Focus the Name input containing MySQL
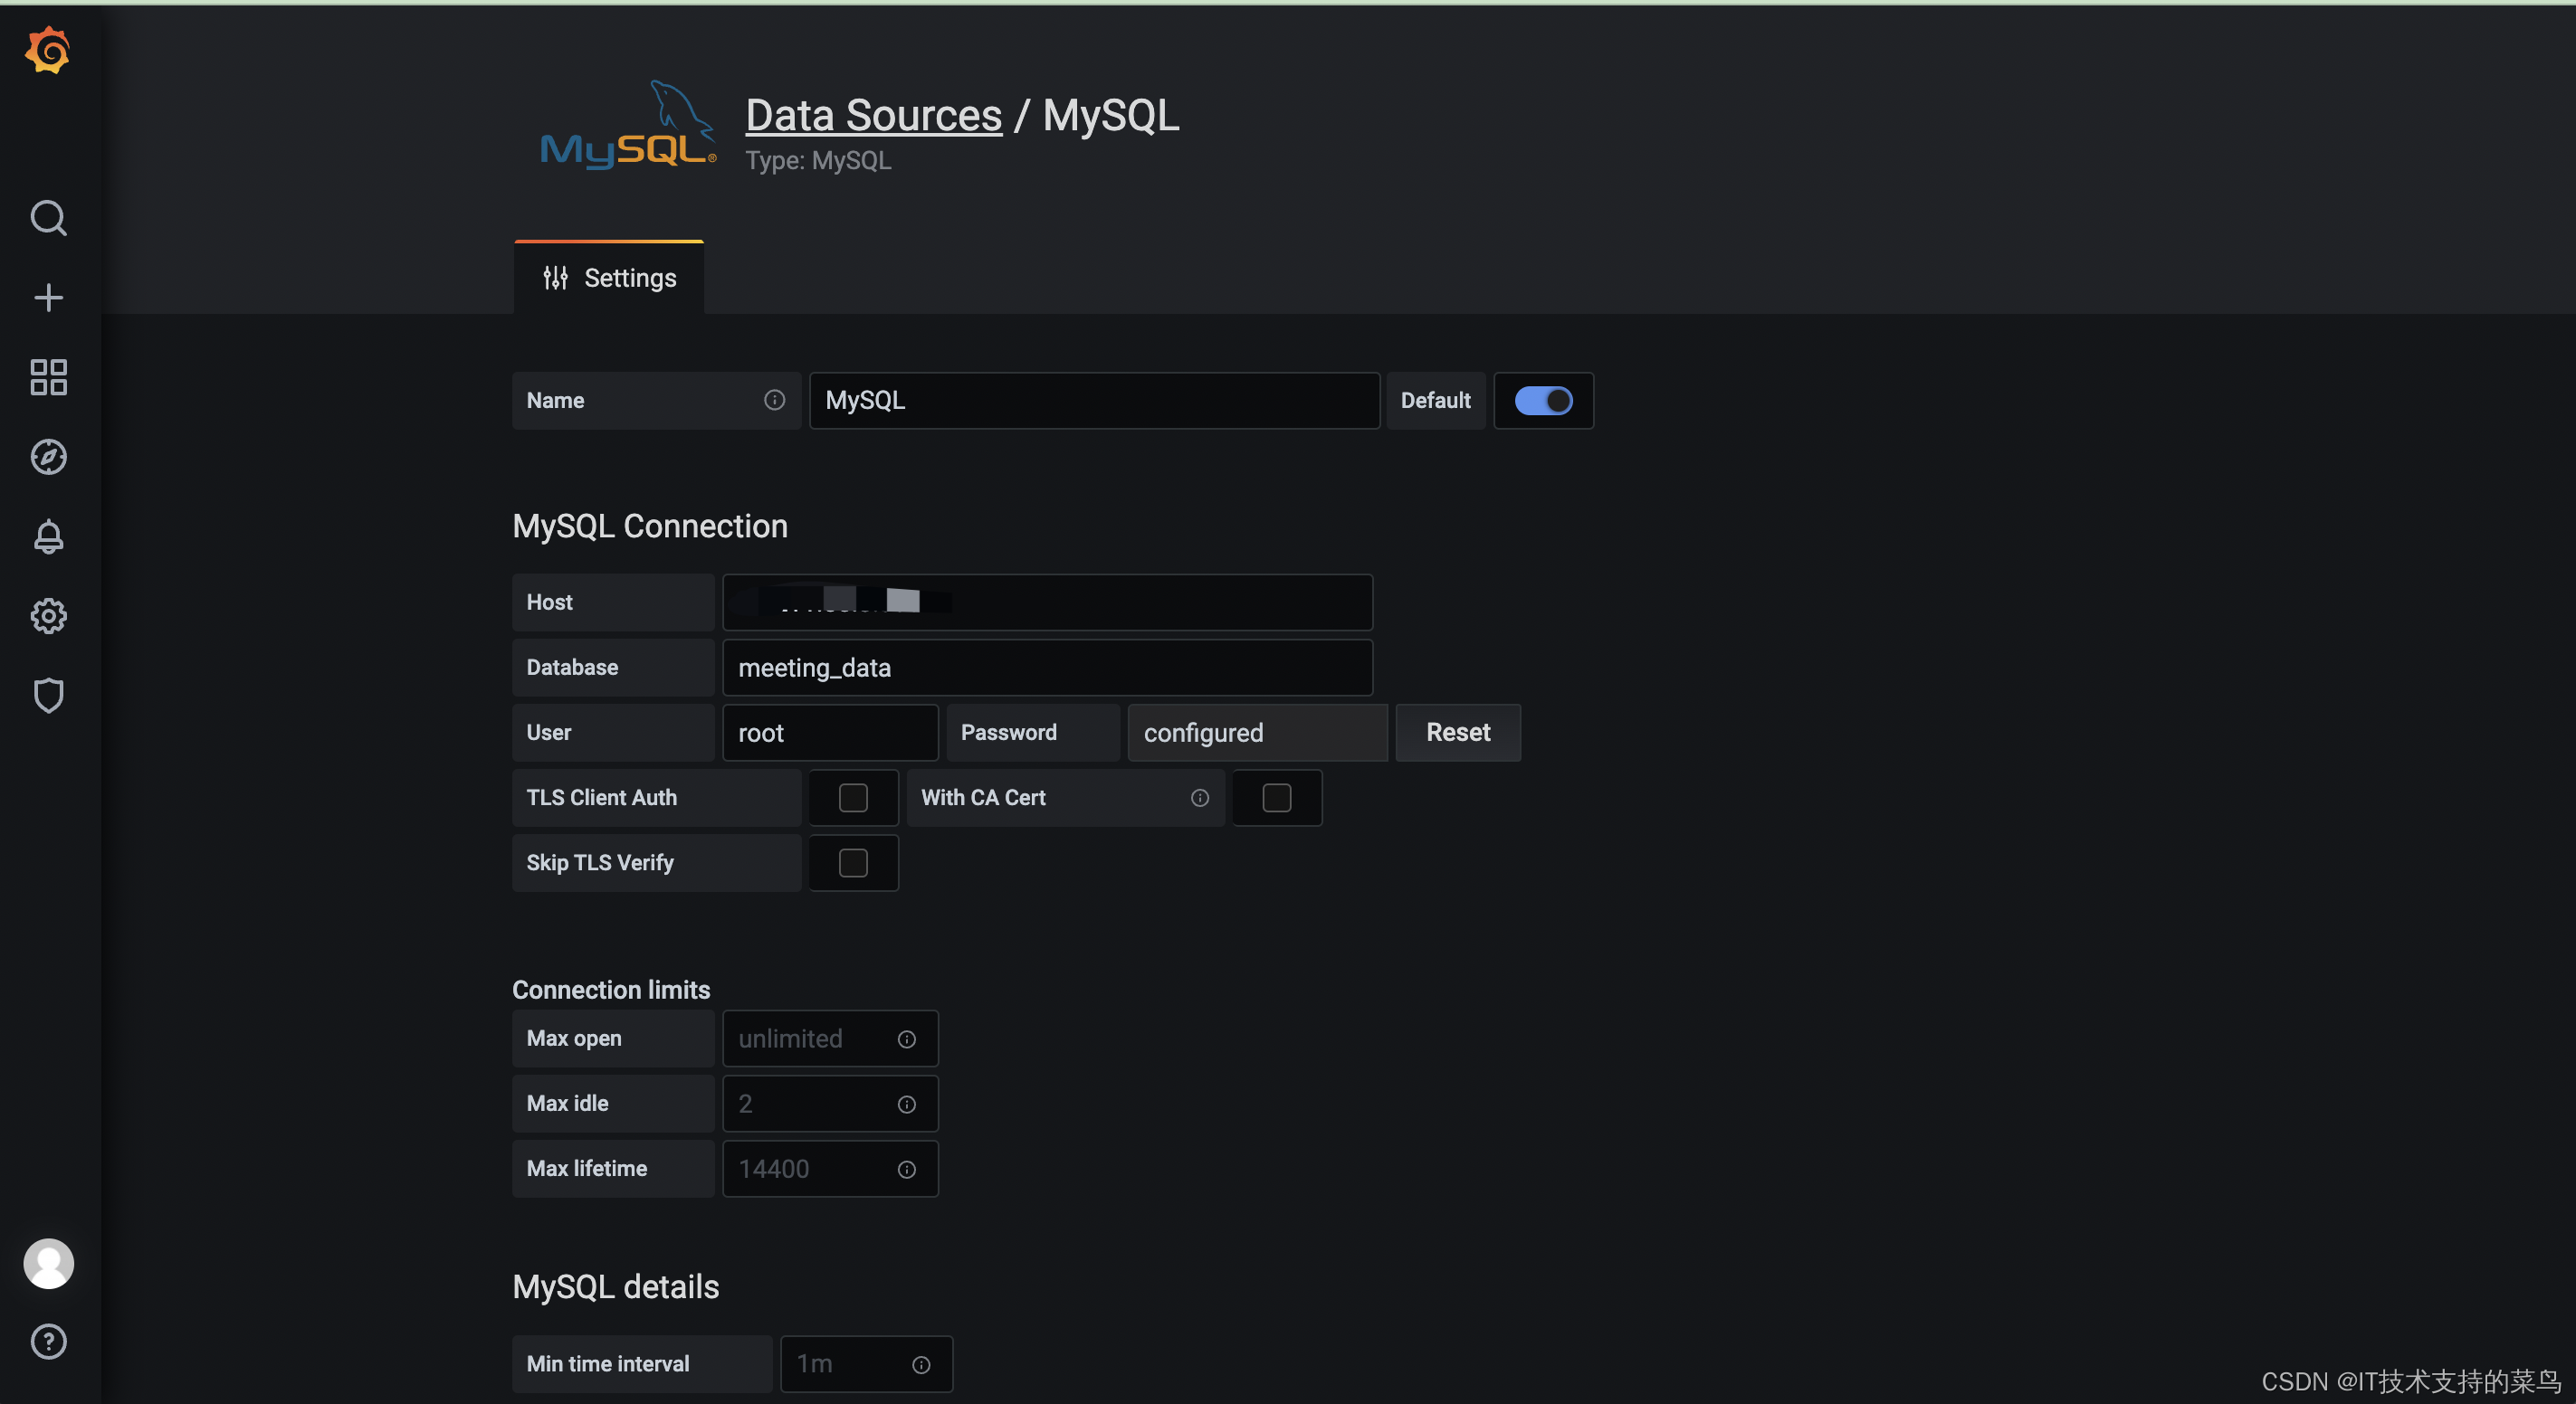 (1094, 401)
